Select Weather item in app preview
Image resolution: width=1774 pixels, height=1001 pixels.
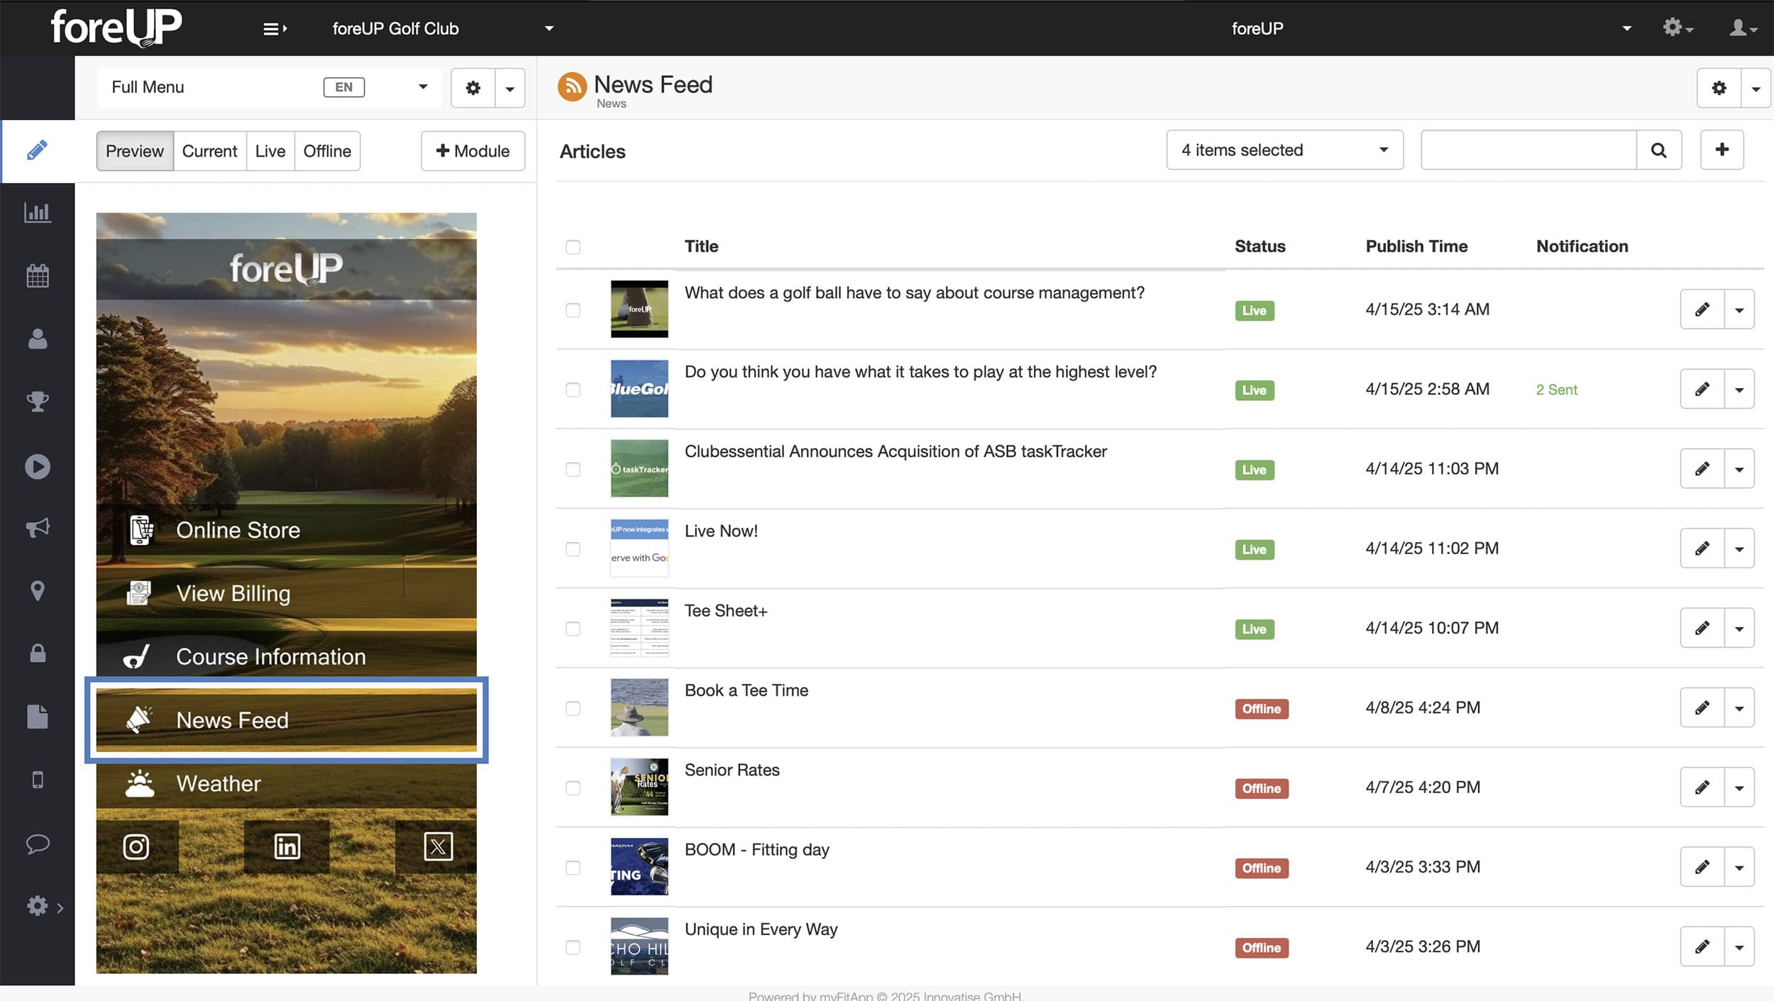[286, 783]
